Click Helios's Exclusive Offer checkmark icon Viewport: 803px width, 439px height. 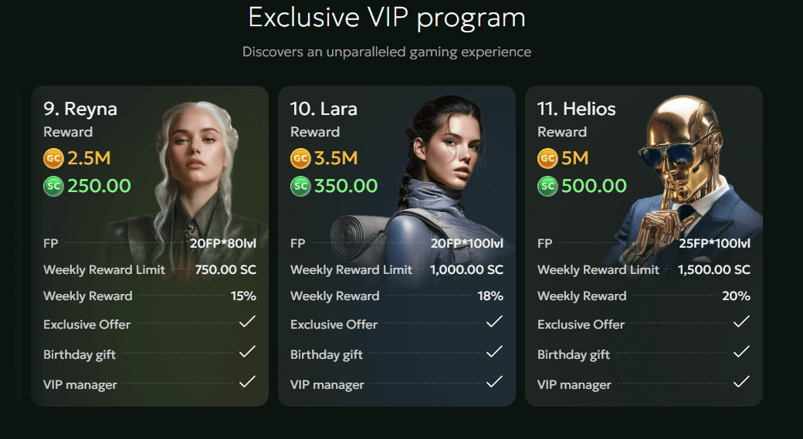(x=741, y=322)
